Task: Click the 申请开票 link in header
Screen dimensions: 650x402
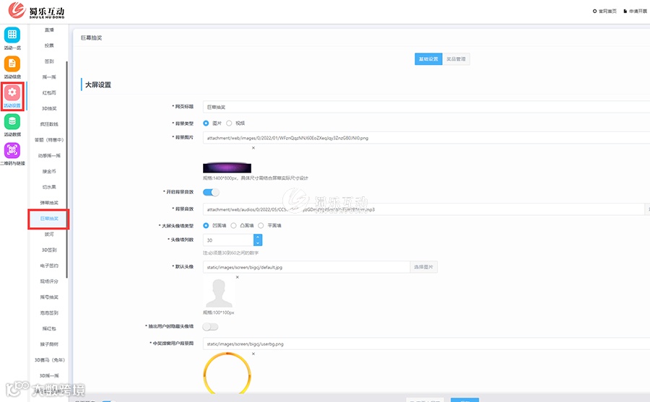Action: click(x=635, y=12)
